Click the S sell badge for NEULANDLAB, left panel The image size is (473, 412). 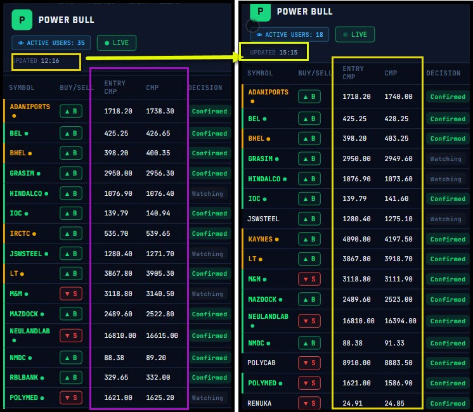(x=71, y=335)
